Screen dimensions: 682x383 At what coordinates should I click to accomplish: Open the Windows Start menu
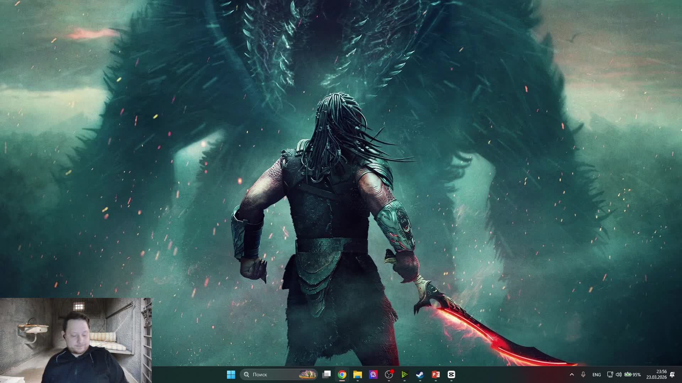(231, 374)
